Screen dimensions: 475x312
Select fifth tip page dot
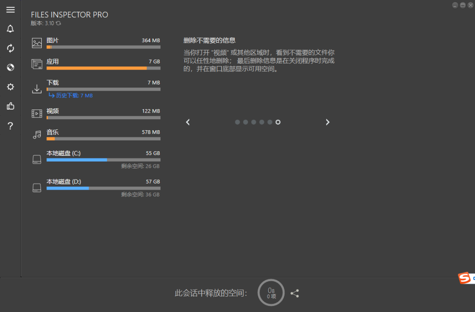[x=270, y=122]
